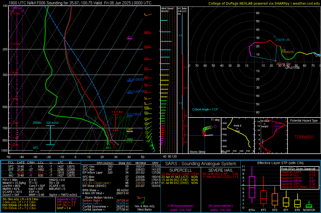Click the Storm Slinky label
Screen dimensions: 321x213
197,152
